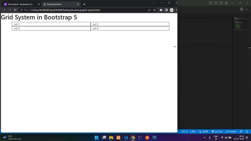
Task: Split the VS Code editor
Action: click(x=242, y=9)
